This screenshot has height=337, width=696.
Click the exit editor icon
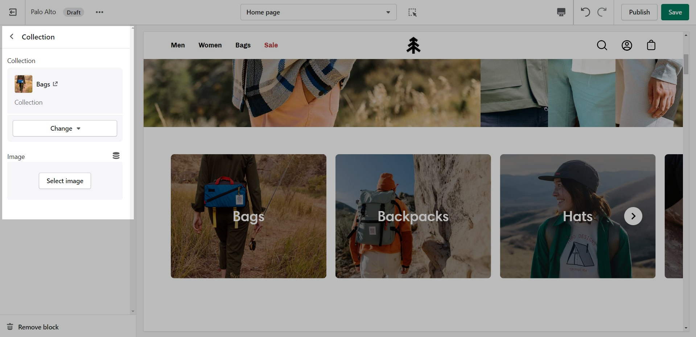13,12
